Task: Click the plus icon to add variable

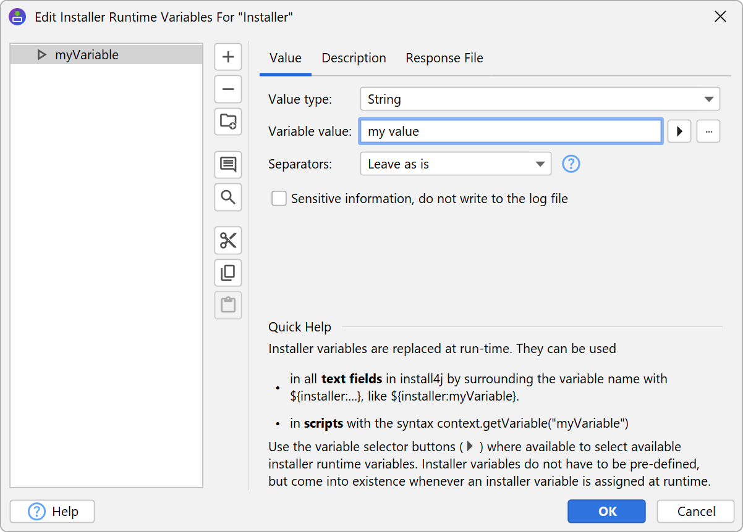Action: (228, 57)
